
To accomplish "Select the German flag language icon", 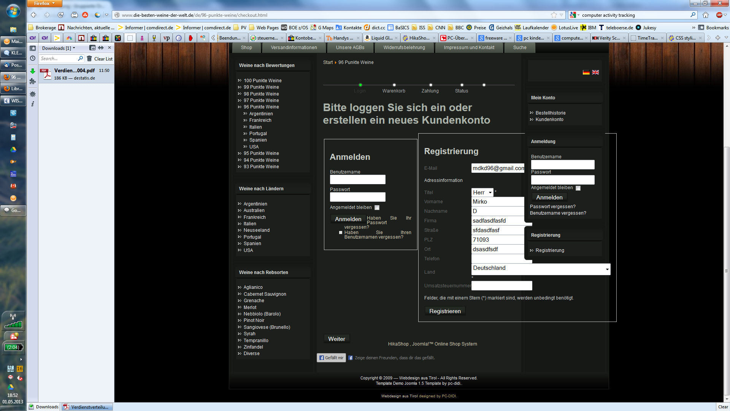I will coord(586,72).
